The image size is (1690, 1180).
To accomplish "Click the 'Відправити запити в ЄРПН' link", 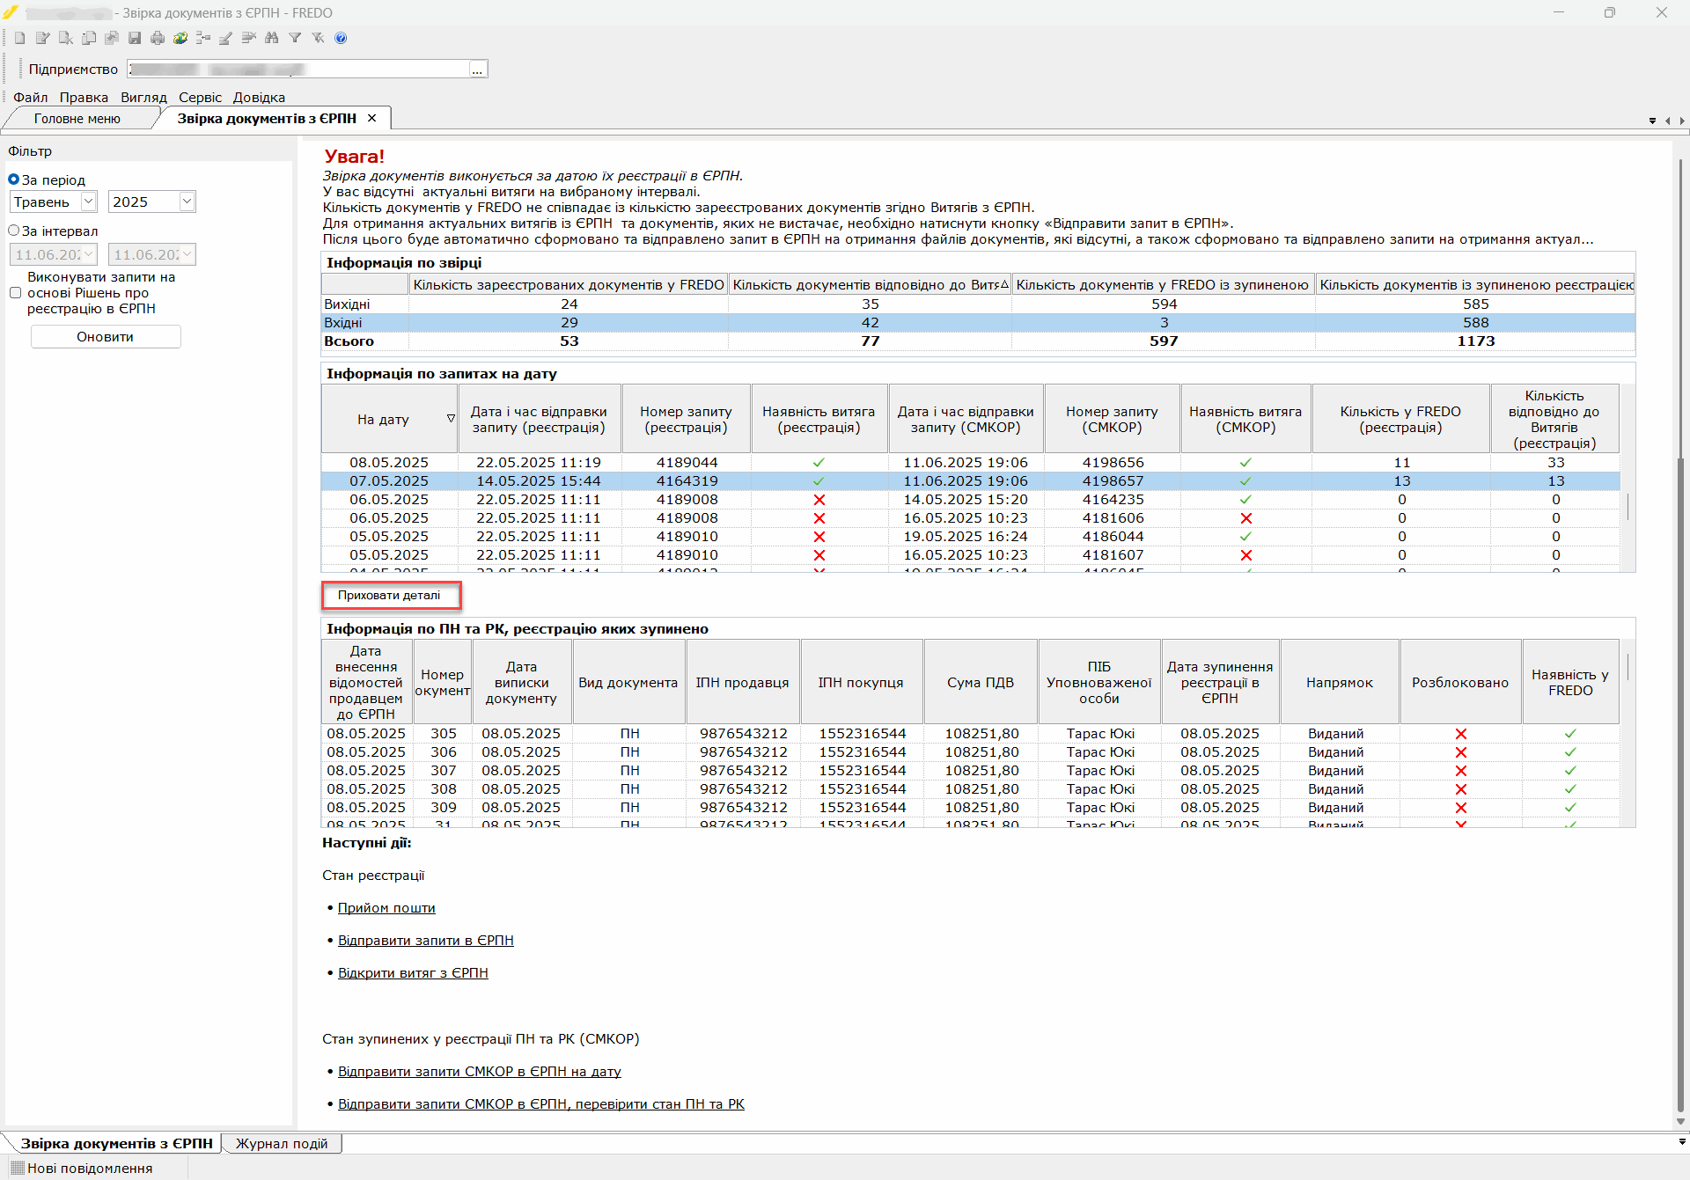I will click(426, 941).
